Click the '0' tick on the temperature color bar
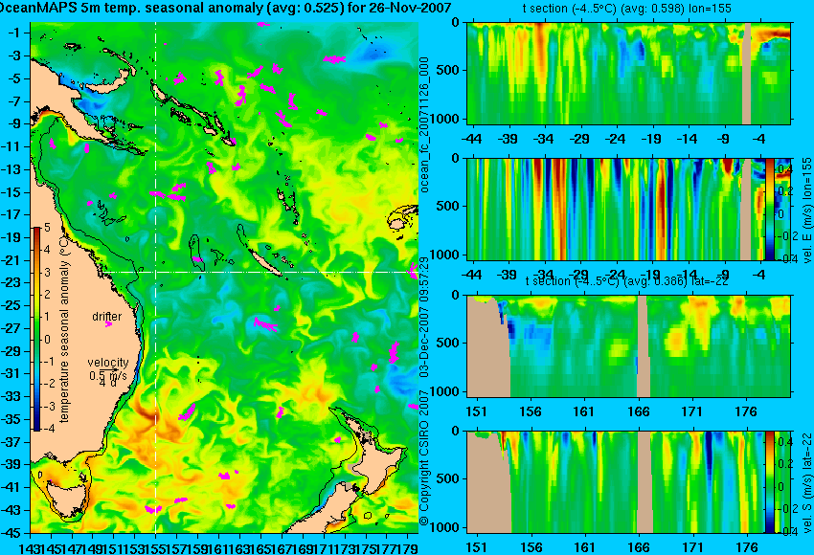 click(x=47, y=340)
